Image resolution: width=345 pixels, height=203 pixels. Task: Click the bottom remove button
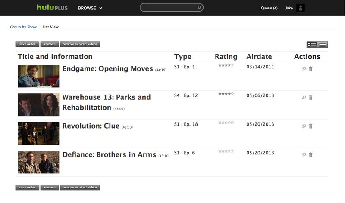tap(50, 187)
